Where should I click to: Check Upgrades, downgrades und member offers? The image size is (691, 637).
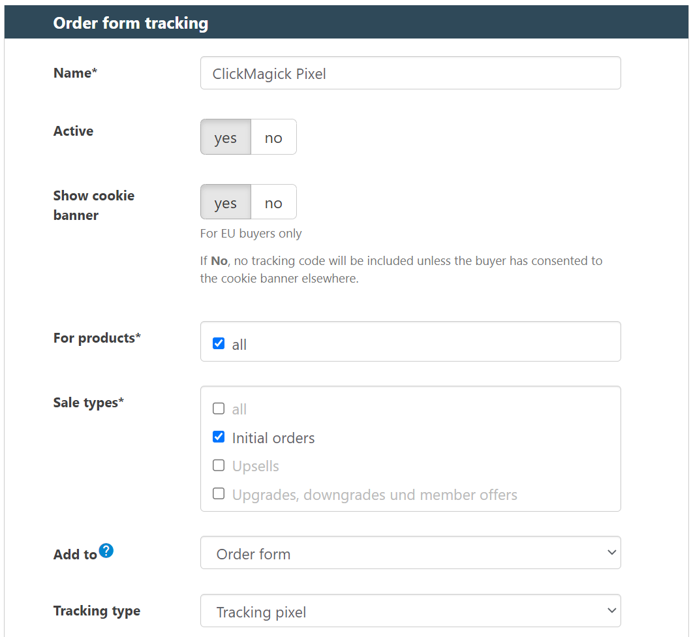click(x=219, y=494)
